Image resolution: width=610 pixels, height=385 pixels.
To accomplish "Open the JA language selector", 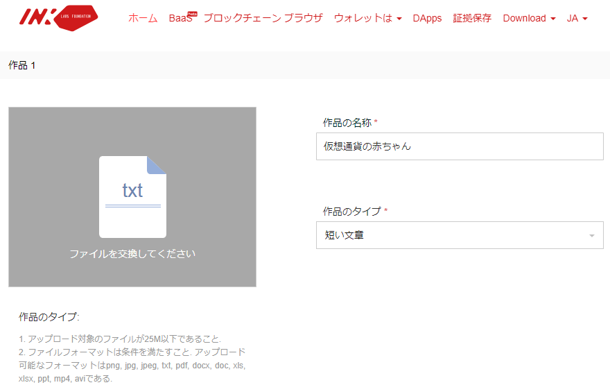I will 577,18.
